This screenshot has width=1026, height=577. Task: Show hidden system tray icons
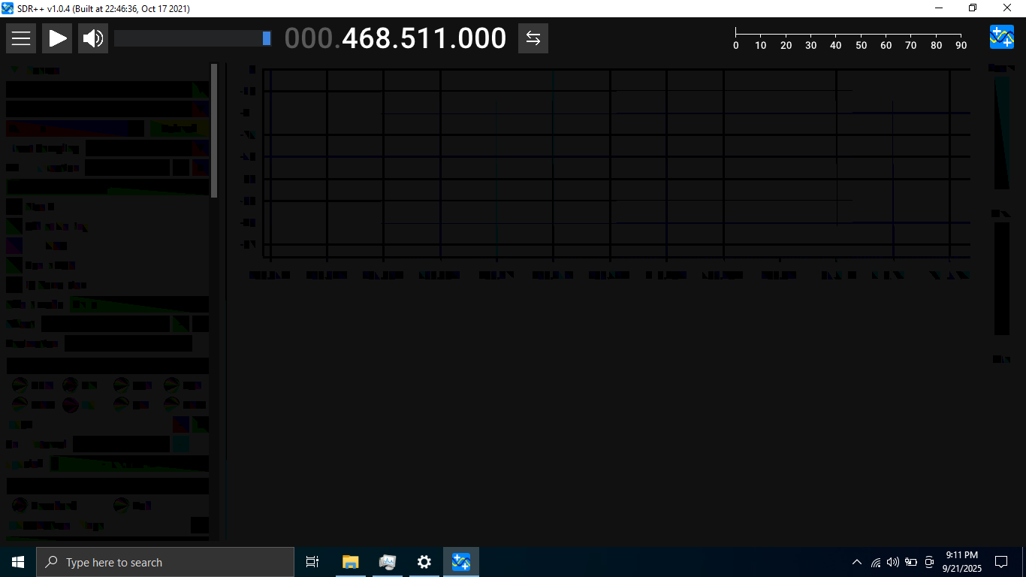click(x=857, y=562)
